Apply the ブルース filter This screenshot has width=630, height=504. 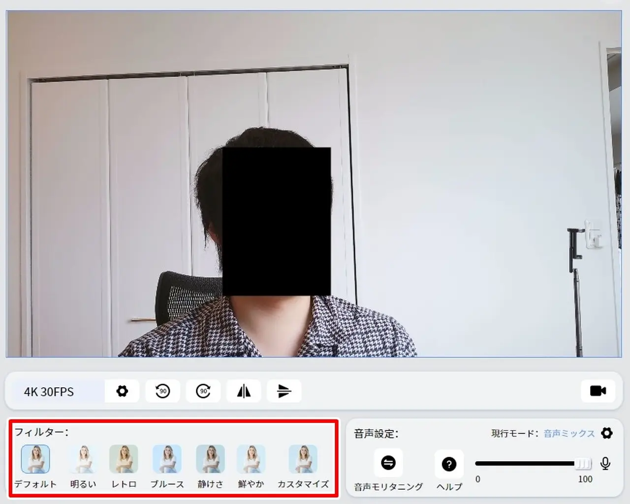[167, 459]
